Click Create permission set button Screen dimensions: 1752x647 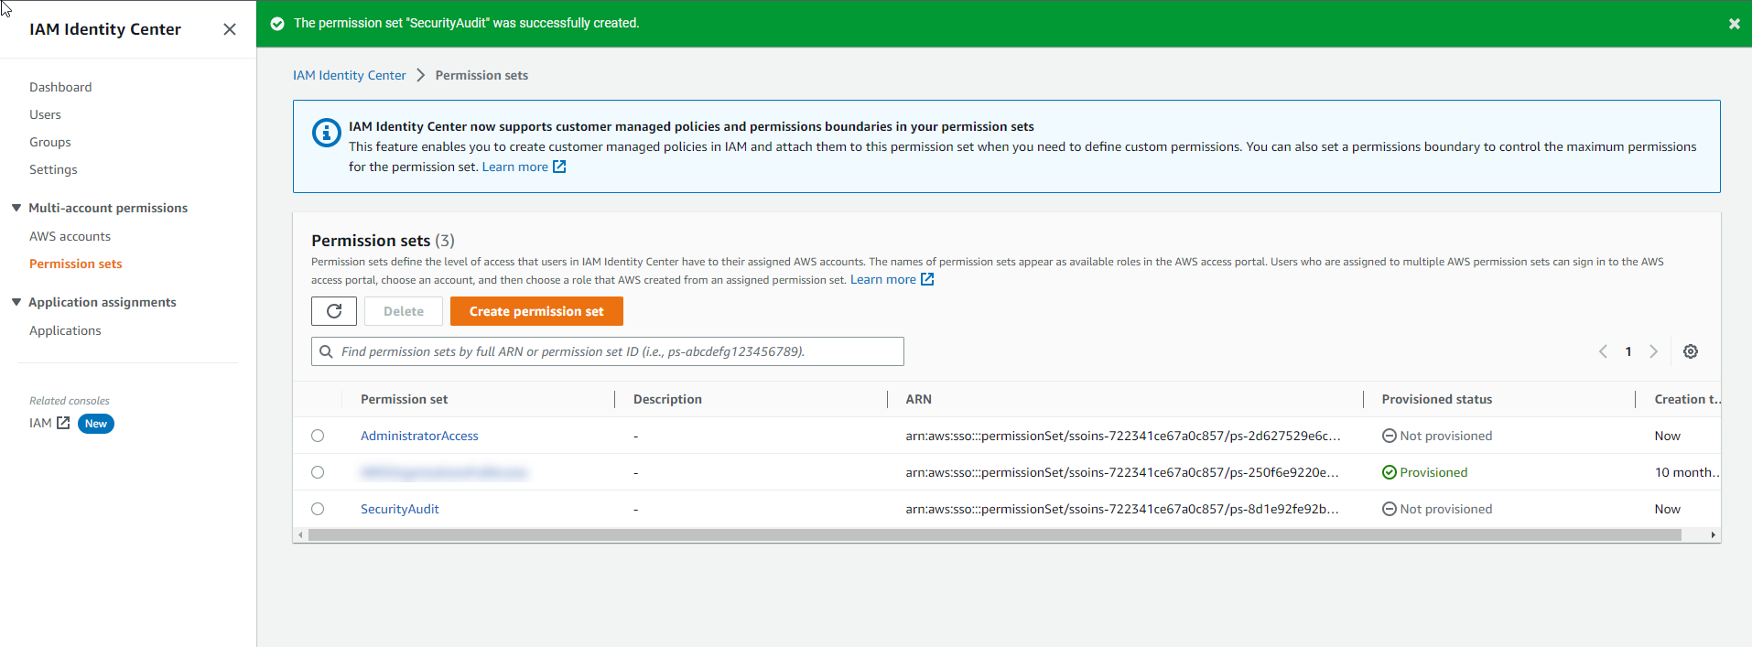[536, 311]
